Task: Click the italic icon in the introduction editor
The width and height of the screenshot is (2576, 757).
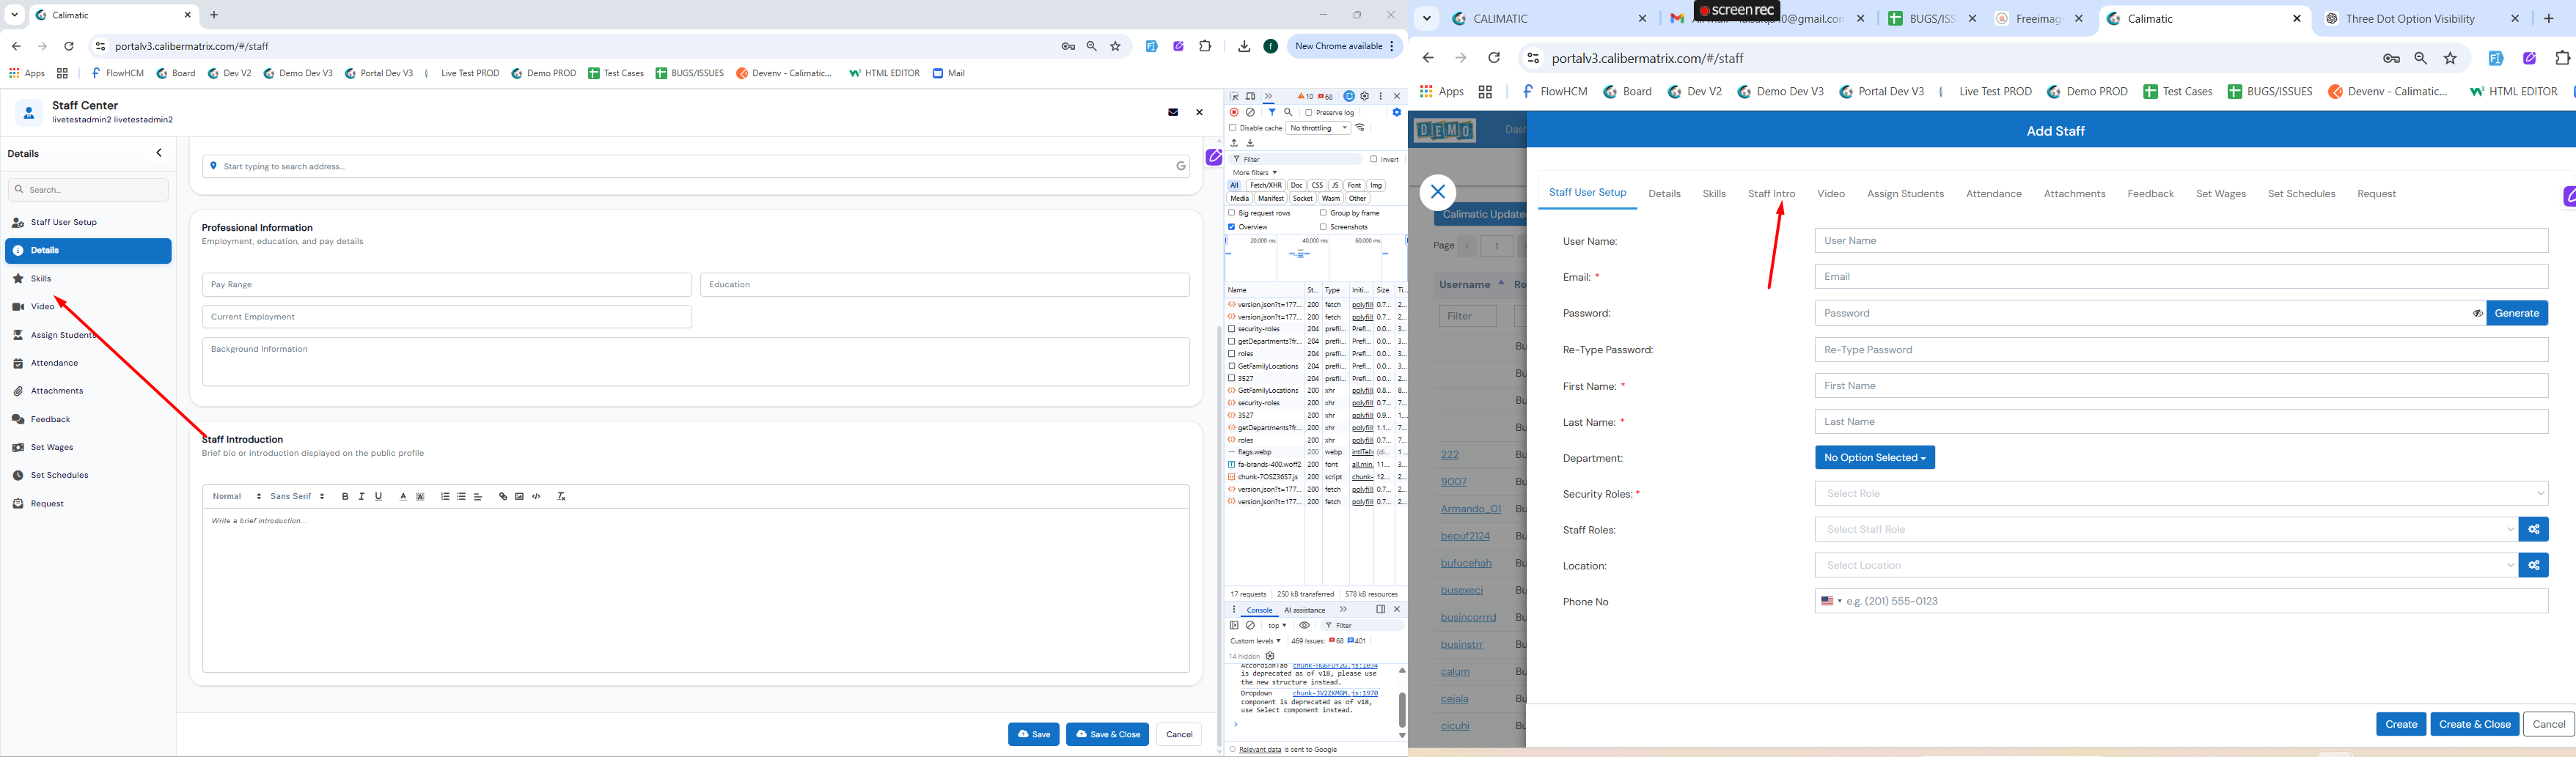Action: point(361,496)
